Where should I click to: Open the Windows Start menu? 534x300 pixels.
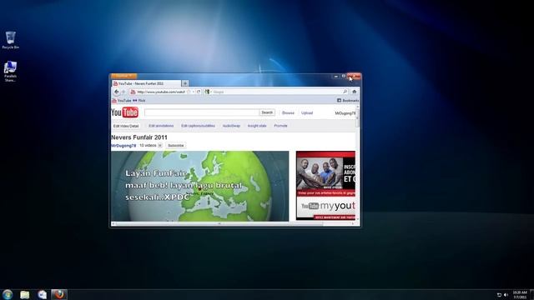point(8,294)
